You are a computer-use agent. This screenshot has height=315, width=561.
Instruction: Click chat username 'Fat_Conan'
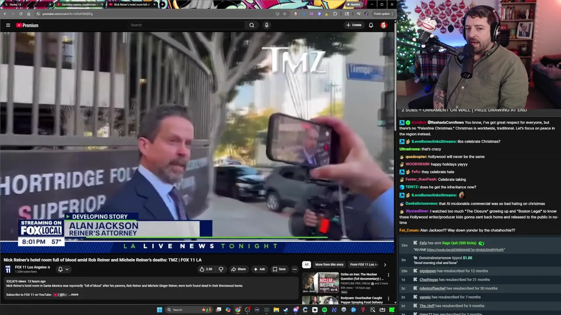[409, 230]
